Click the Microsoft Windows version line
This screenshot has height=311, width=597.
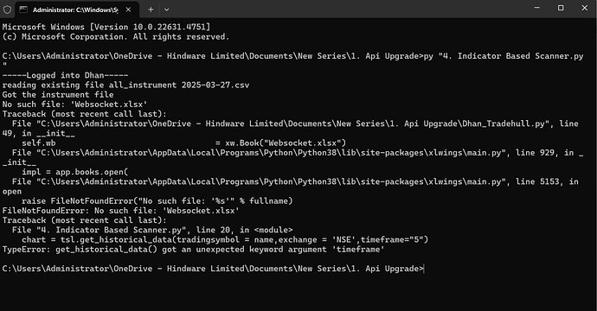pos(106,27)
